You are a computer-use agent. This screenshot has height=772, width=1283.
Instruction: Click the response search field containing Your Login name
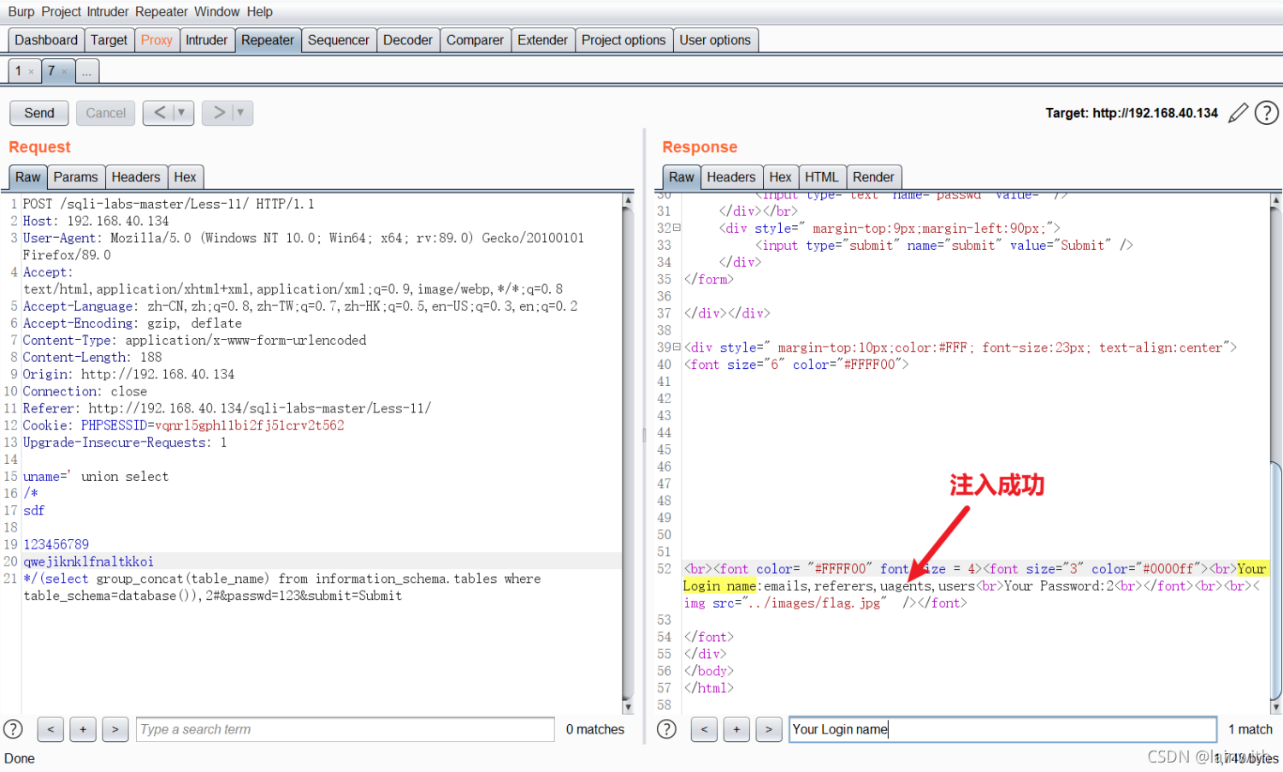click(1002, 729)
